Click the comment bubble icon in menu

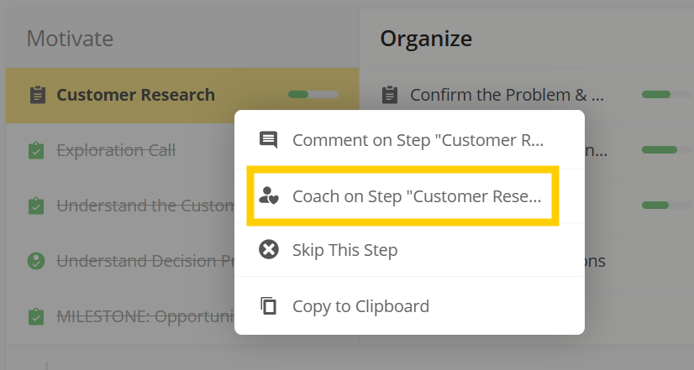[x=268, y=139]
